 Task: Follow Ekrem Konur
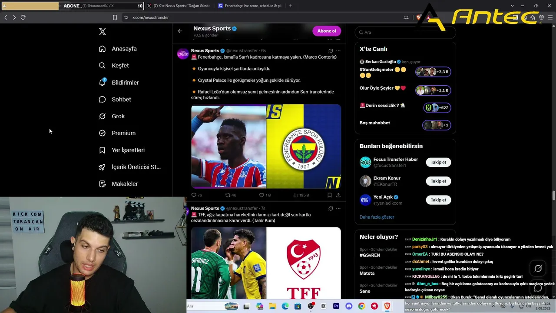[438, 181]
